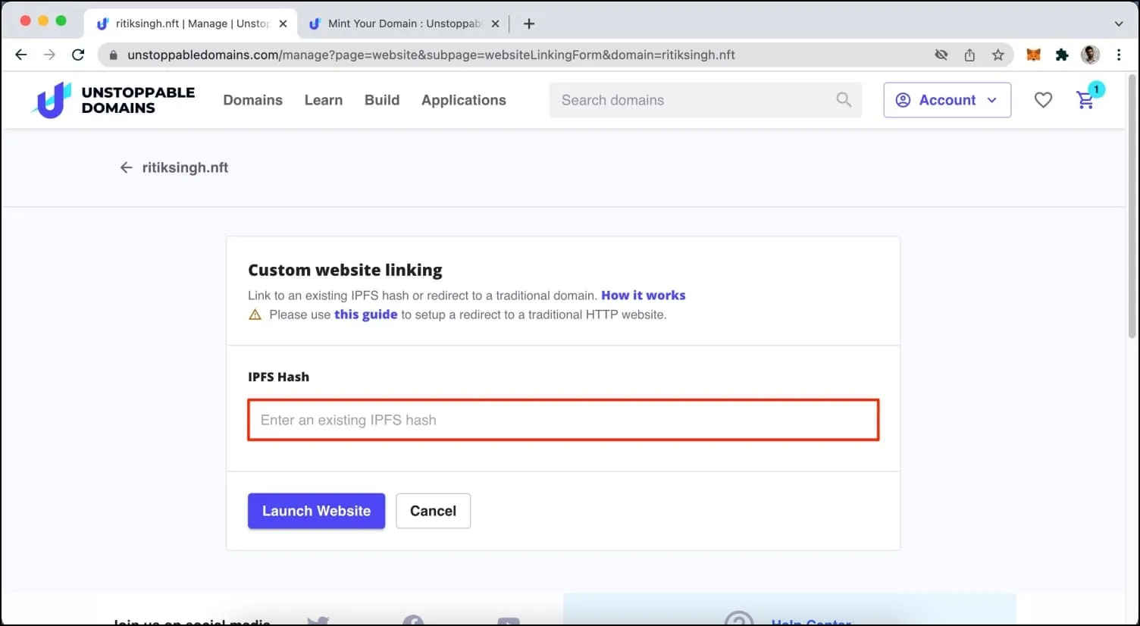
Task: Click the share page icon
Action: tap(969, 55)
